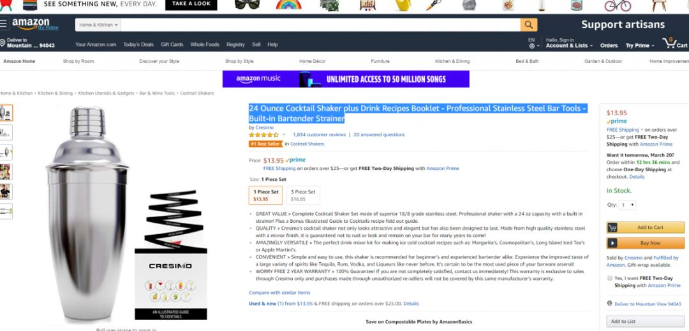Open the hamburger menu icon
The height and width of the screenshot is (331, 689).
click(4, 24)
